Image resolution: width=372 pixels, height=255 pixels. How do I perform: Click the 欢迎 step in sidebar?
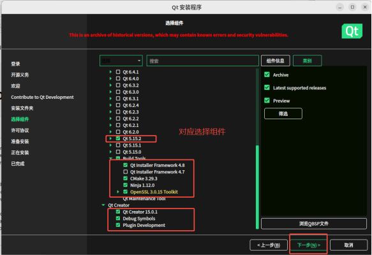point(15,86)
